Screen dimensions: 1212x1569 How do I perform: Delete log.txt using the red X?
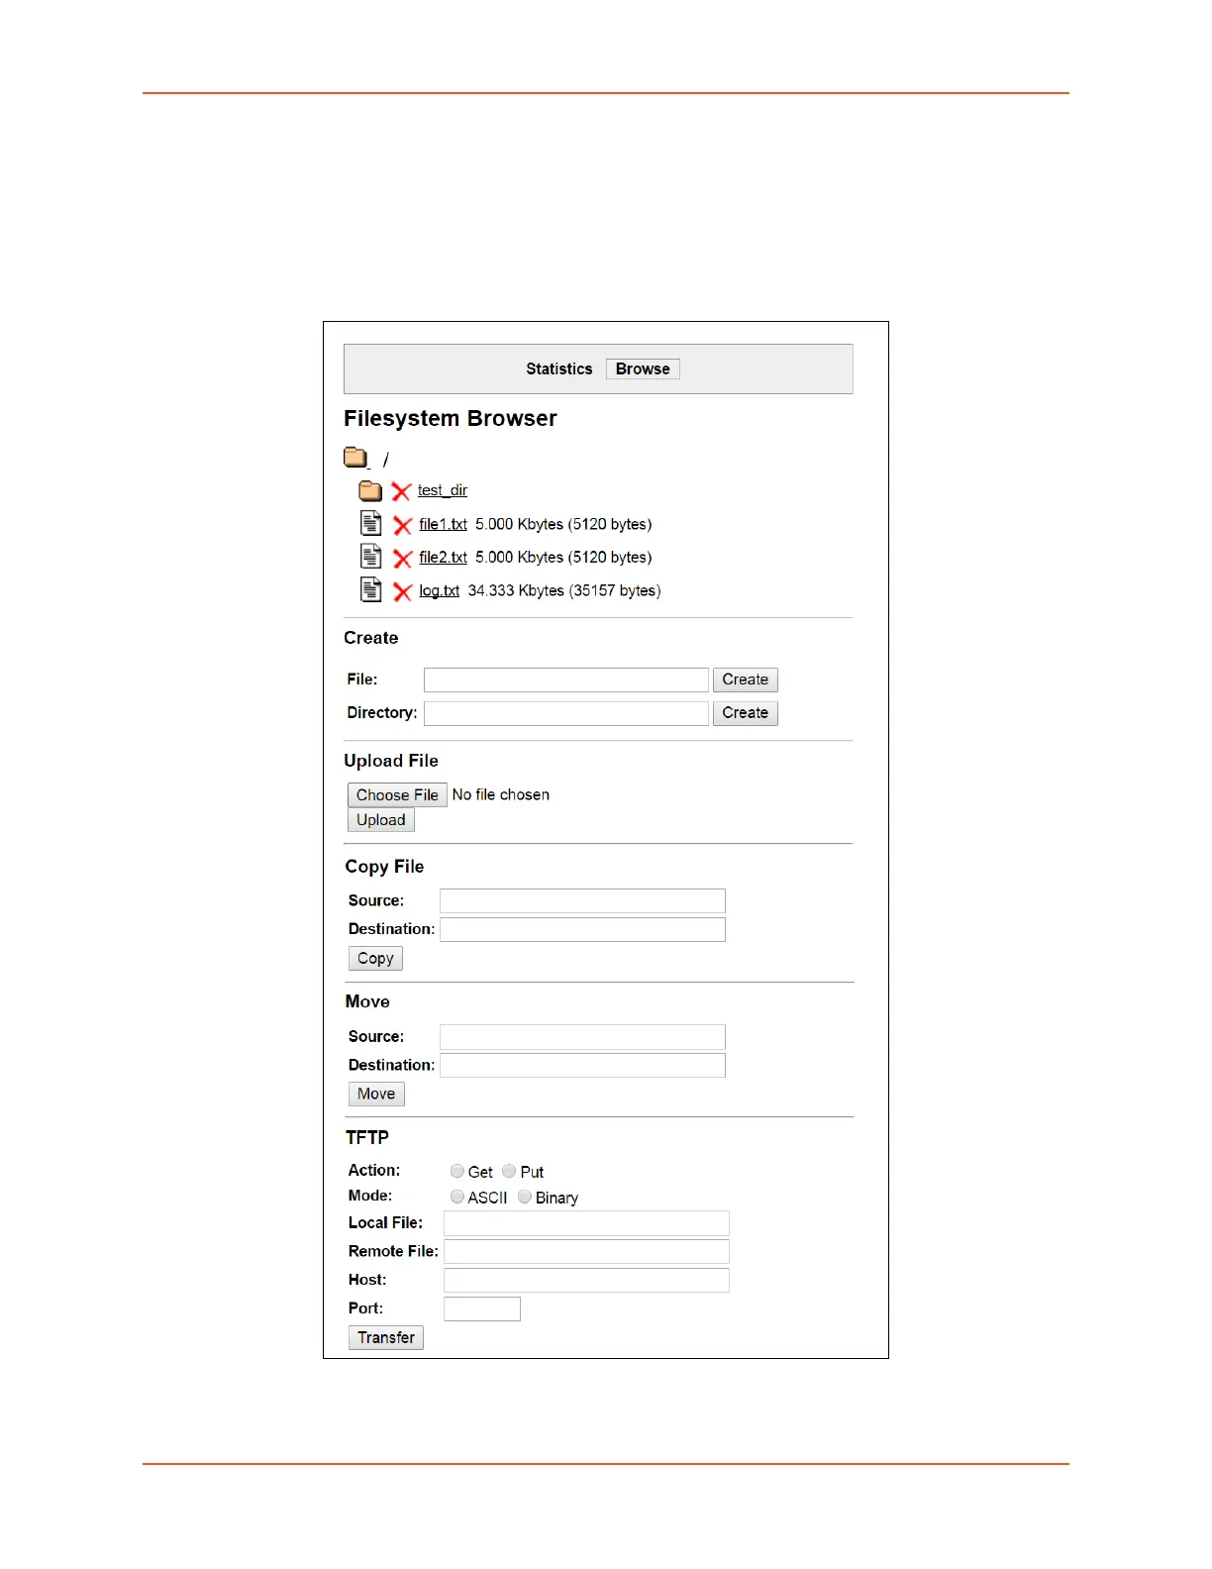(402, 591)
